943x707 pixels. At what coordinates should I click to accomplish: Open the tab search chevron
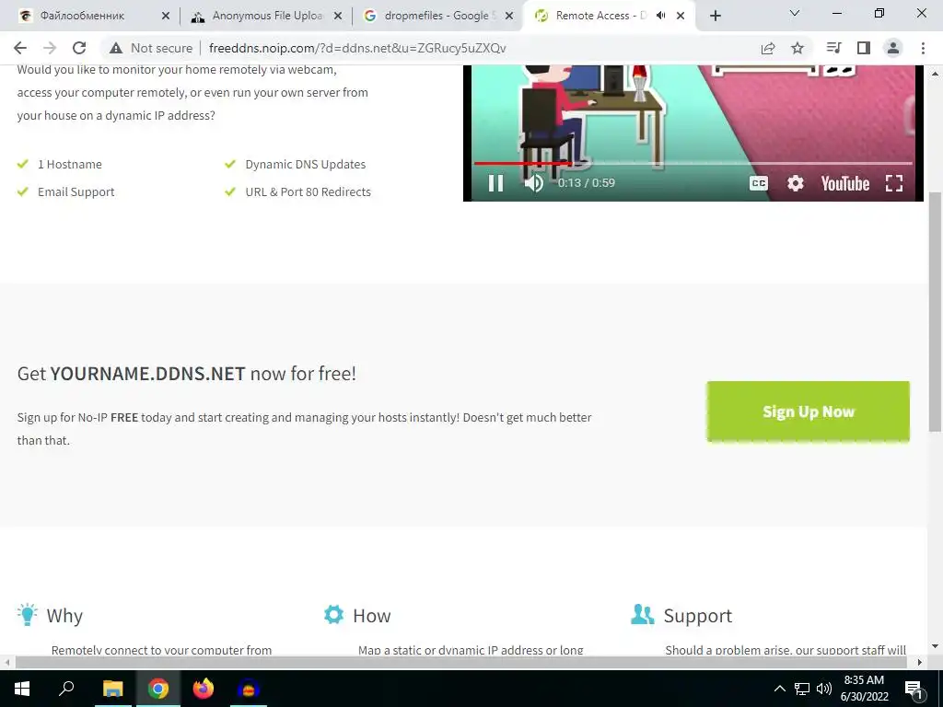coord(795,13)
